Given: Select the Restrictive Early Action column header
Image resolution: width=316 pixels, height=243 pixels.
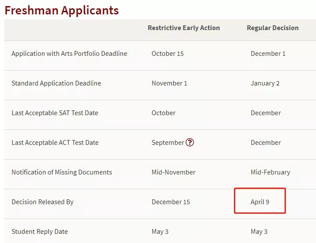Looking at the screenshot, I should coord(184,28).
